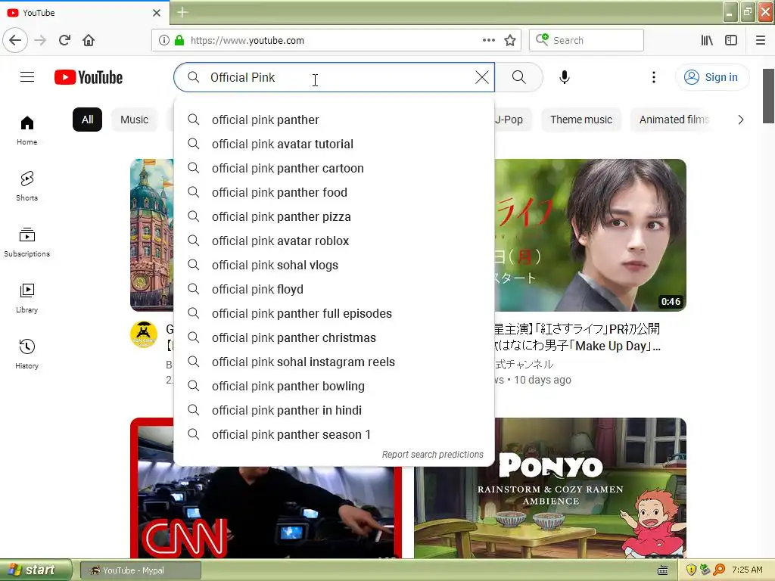Choose suggestion 'official pink floyd'
Screen dimensions: 775x581
334,289
